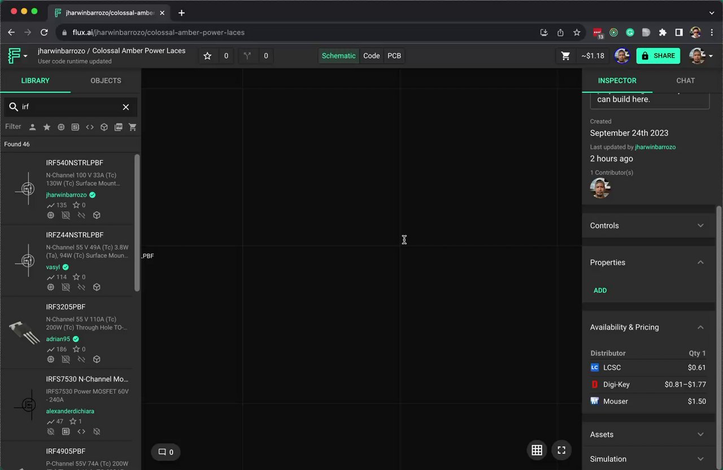This screenshot has height=470, width=723.
Task: Open the INSPECTOR tab
Action: pos(617,81)
